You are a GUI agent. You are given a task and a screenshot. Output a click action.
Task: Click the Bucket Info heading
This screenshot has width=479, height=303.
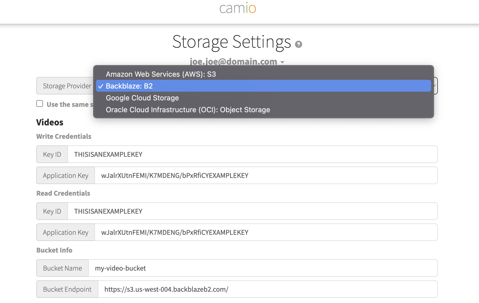54,250
